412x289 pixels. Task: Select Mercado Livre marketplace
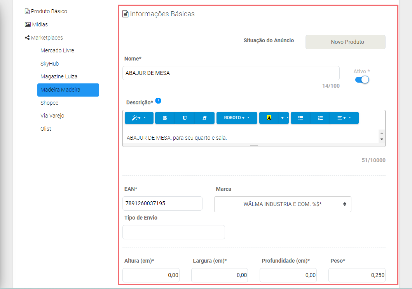(57, 50)
